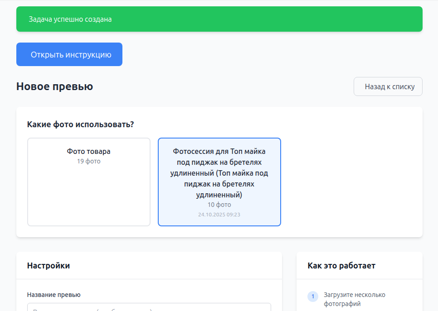This screenshot has width=438, height=311.
Task: Click the '10 фото' count label
Action: click(x=219, y=205)
